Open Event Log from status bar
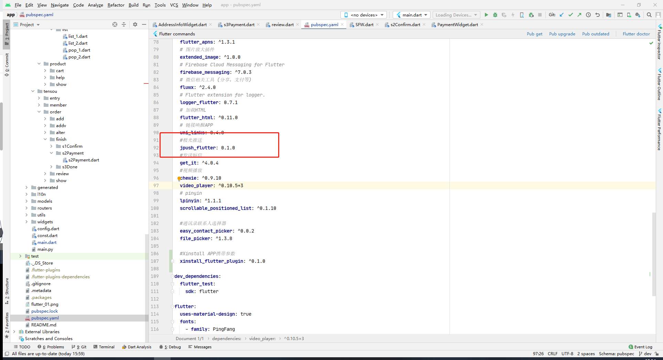 [640, 347]
